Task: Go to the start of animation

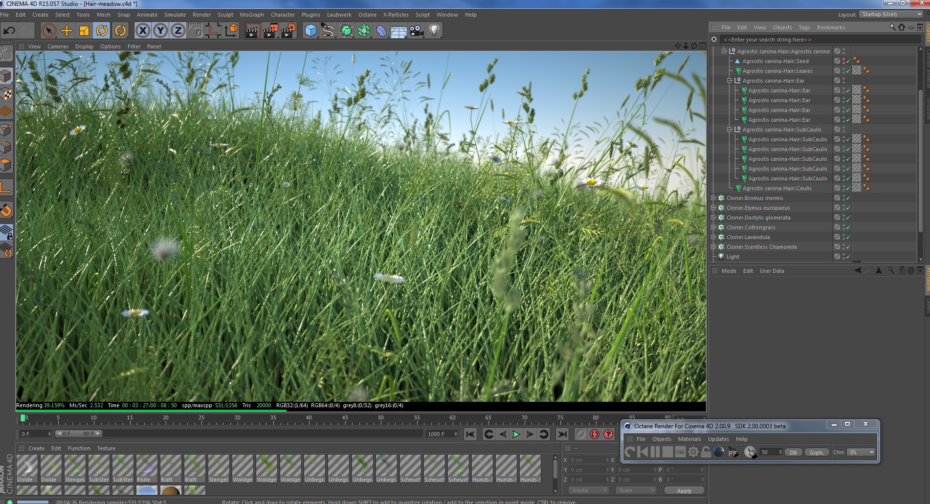Action: coord(470,434)
